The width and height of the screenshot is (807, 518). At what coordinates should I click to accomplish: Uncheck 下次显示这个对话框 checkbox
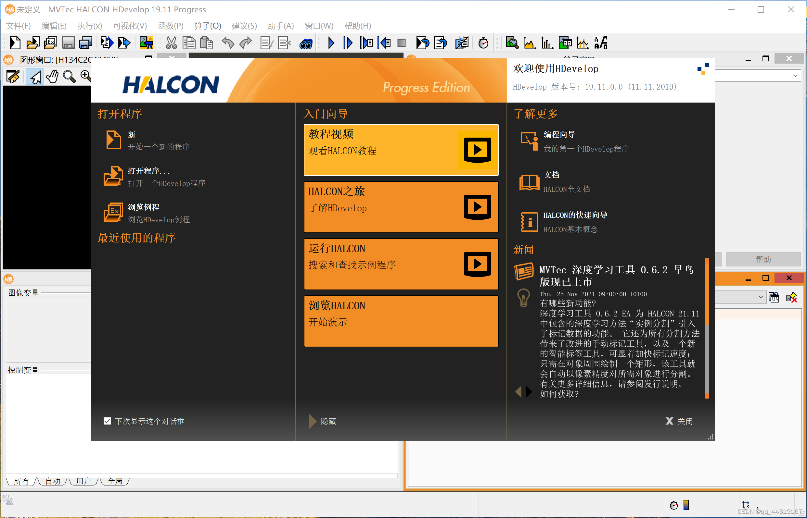[x=107, y=421]
